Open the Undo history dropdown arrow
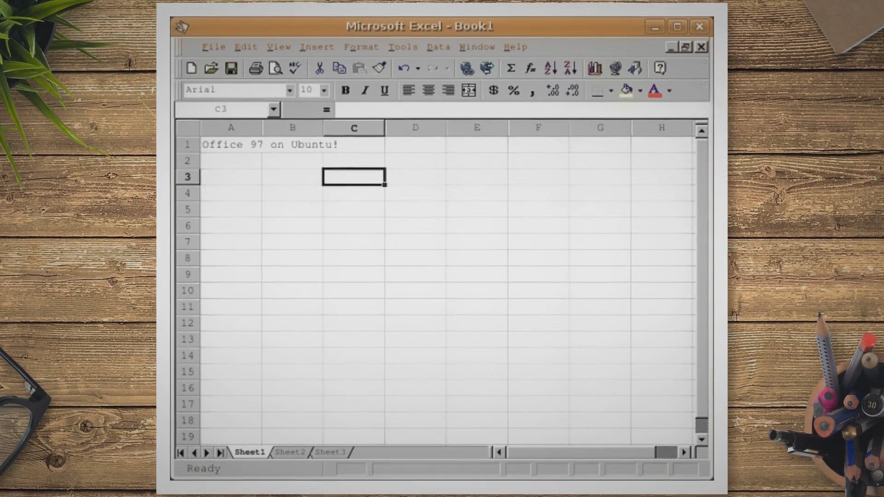The image size is (884, 497). tap(418, 68)
